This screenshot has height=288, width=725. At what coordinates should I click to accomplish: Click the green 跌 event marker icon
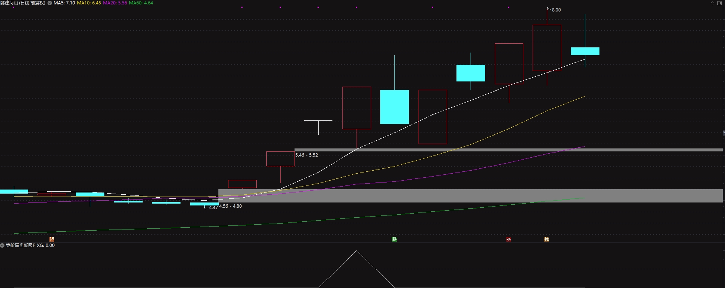click(394, 240)
